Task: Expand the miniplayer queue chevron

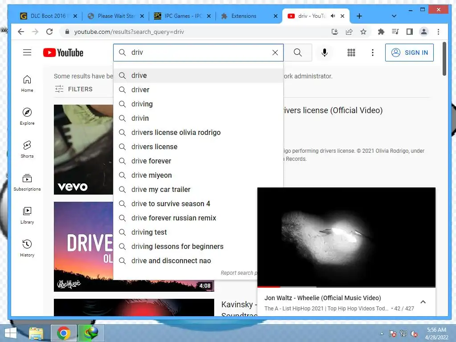Action: [423, 302]
